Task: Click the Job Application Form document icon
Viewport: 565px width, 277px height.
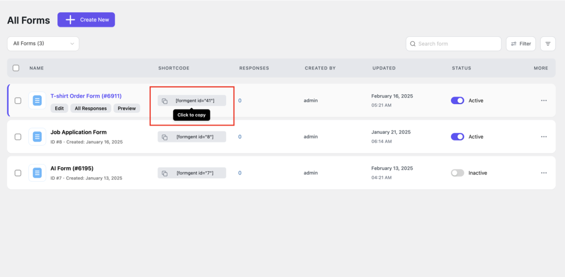Action: [37, 137]
